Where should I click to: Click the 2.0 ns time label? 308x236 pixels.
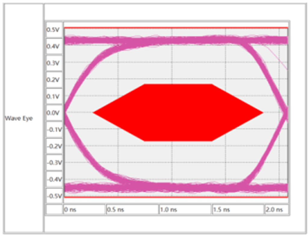(x=274, y=210)
